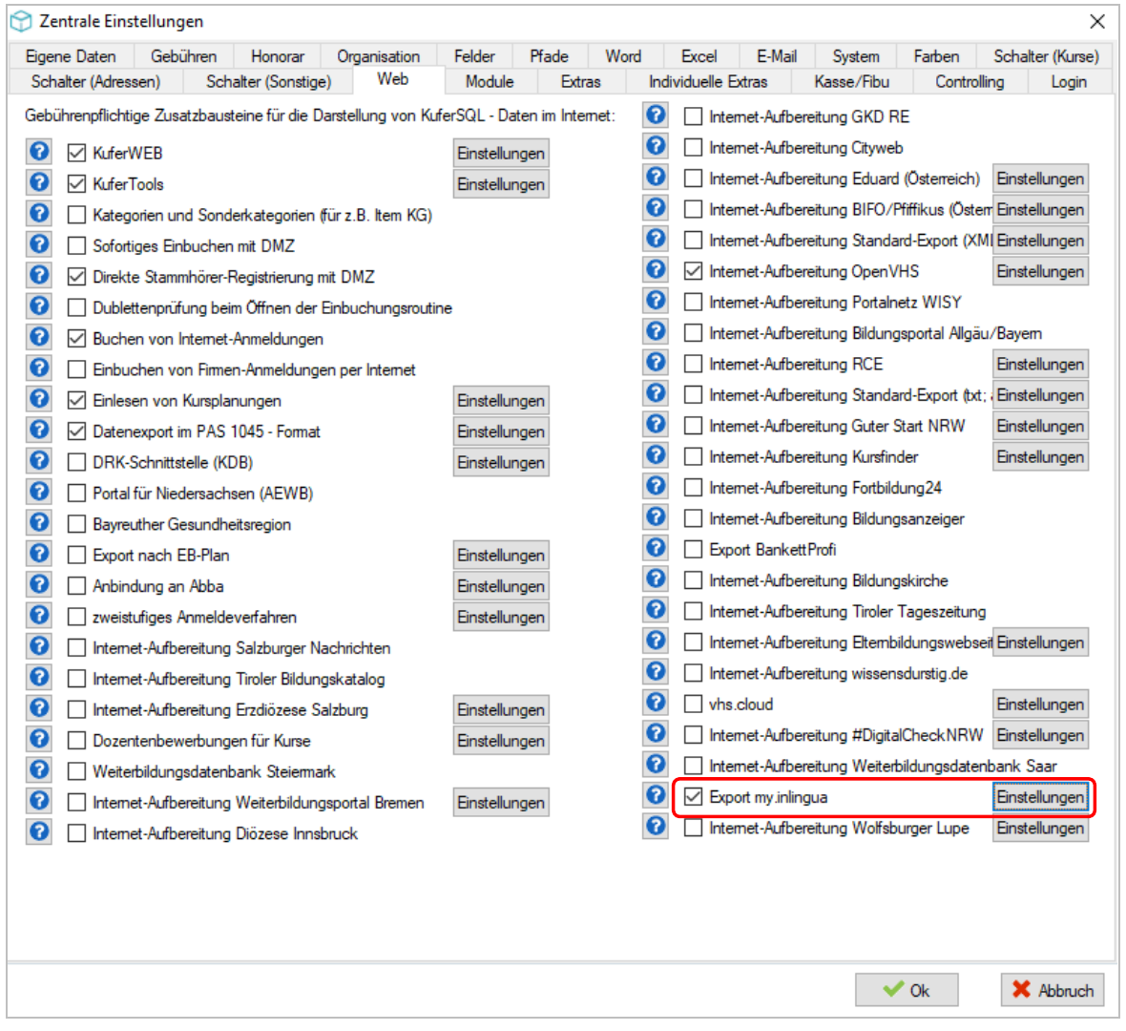The image size is (1126, 1031).
Task: Check Internet-Aufbereitung Kursfinder option
Action: (693, 456)
